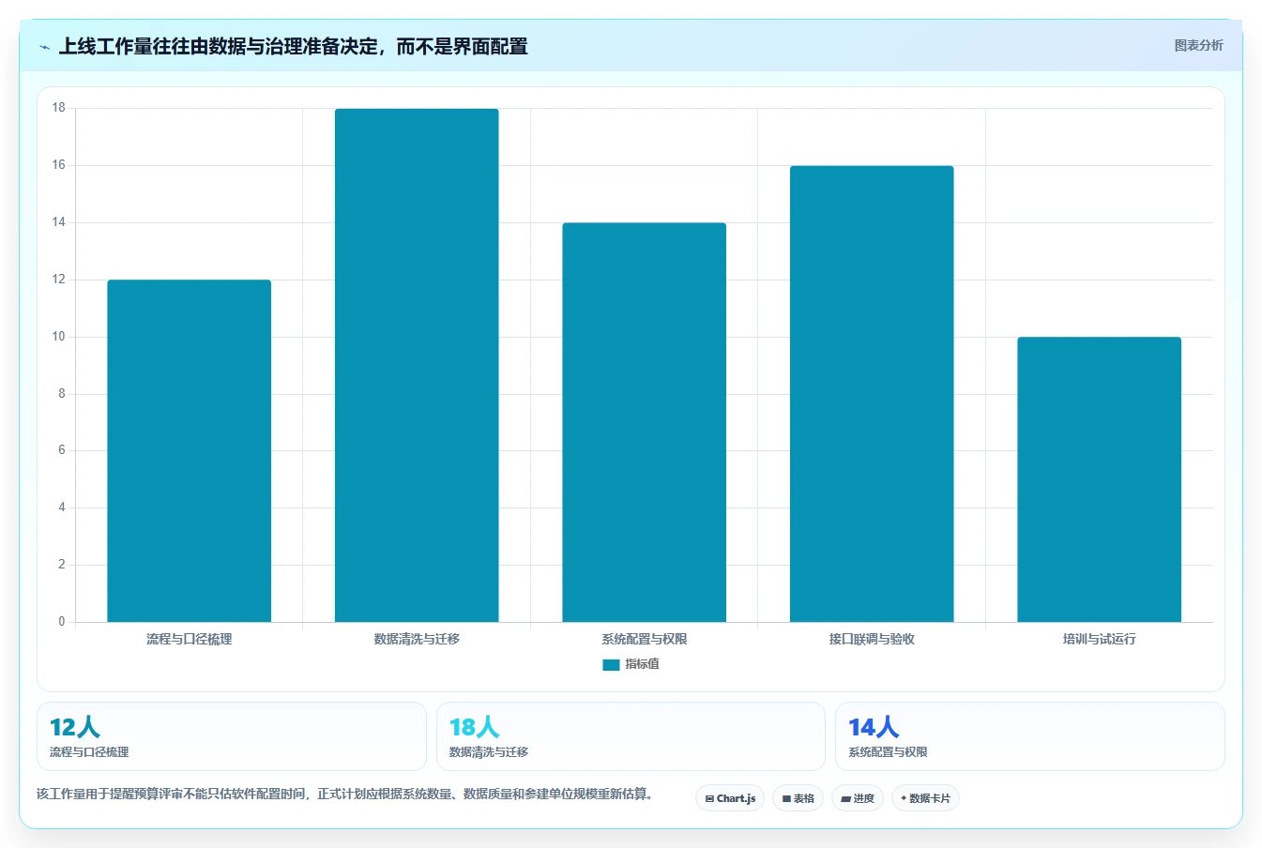
Task: Click the 指标值 legend text
Action: click(x=643, y=664)
